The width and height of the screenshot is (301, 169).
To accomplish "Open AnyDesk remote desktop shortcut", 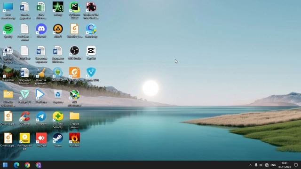I will [41, 140].
